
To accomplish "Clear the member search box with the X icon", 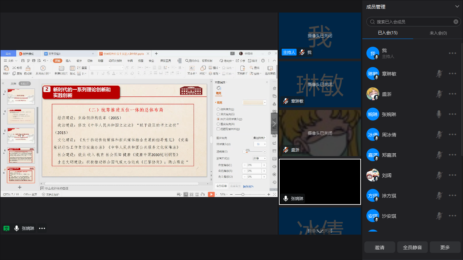I will (x=456, y=22).
